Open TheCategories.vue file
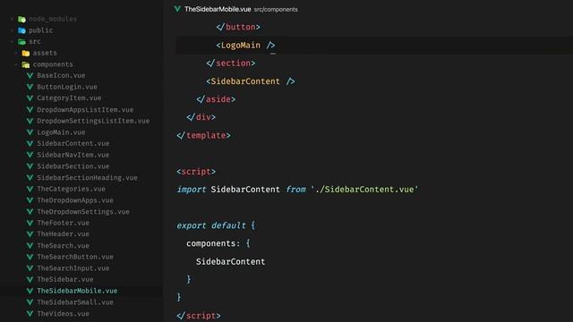The height and width of the screenshot is (322, 573). pyautogui.click(x=72, y=189)
